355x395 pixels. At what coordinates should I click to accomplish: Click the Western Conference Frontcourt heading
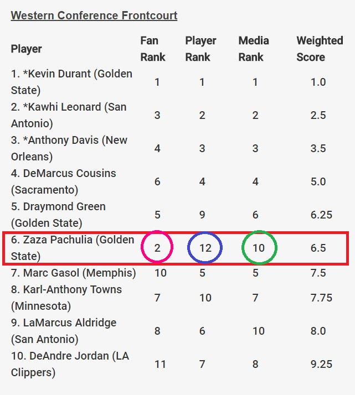click(x=94, y=15)
